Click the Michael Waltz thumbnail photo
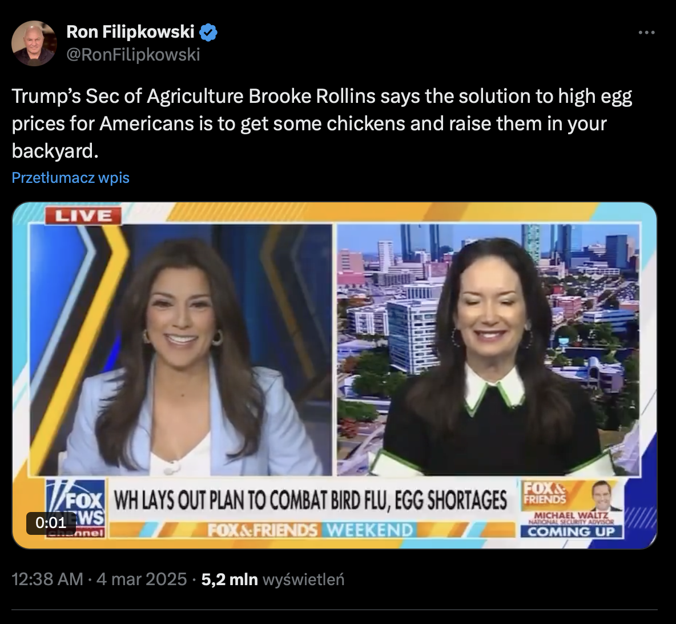The image size is (676, 624). (606, 496)
